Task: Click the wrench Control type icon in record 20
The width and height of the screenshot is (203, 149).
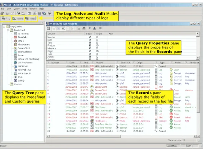Action: [156, 131]
